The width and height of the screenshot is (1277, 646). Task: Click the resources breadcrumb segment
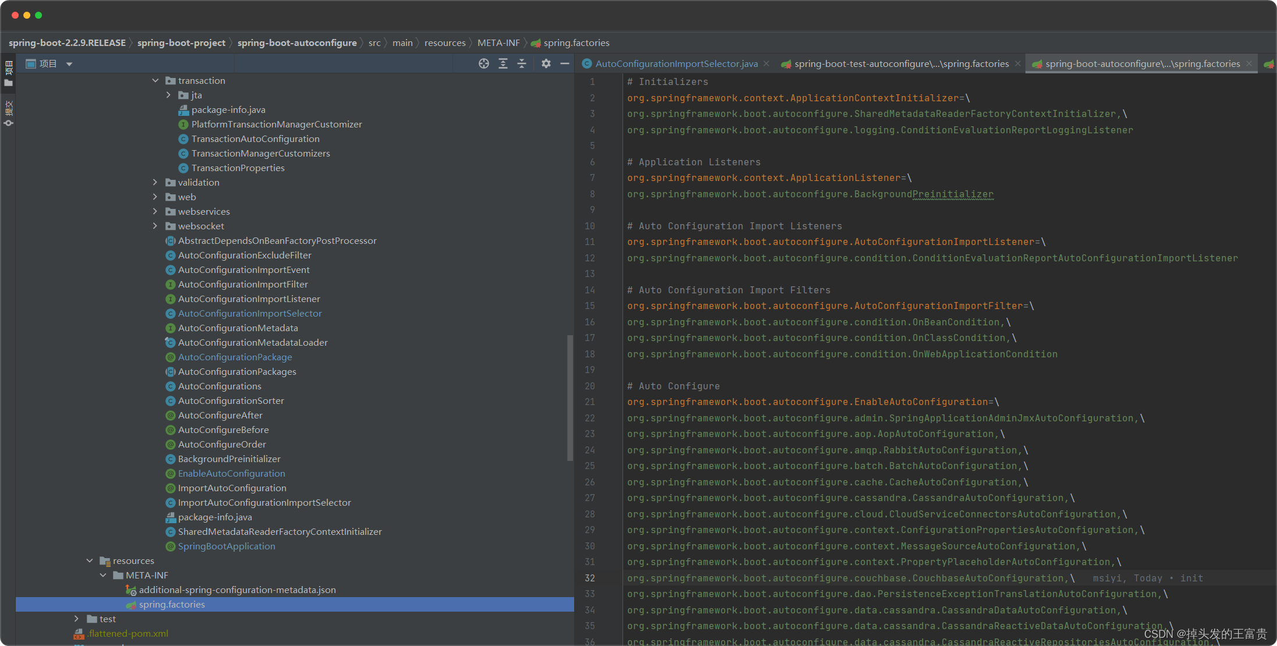(445, 43)
